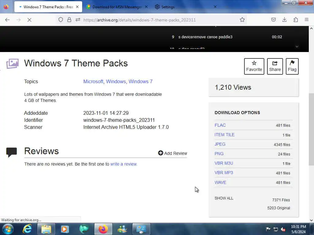Image resolution: width=314 pixels, height=235 pixels.
Task: Close the Windows 7 Theme Packs tab
Action: [x=77, y=7]
